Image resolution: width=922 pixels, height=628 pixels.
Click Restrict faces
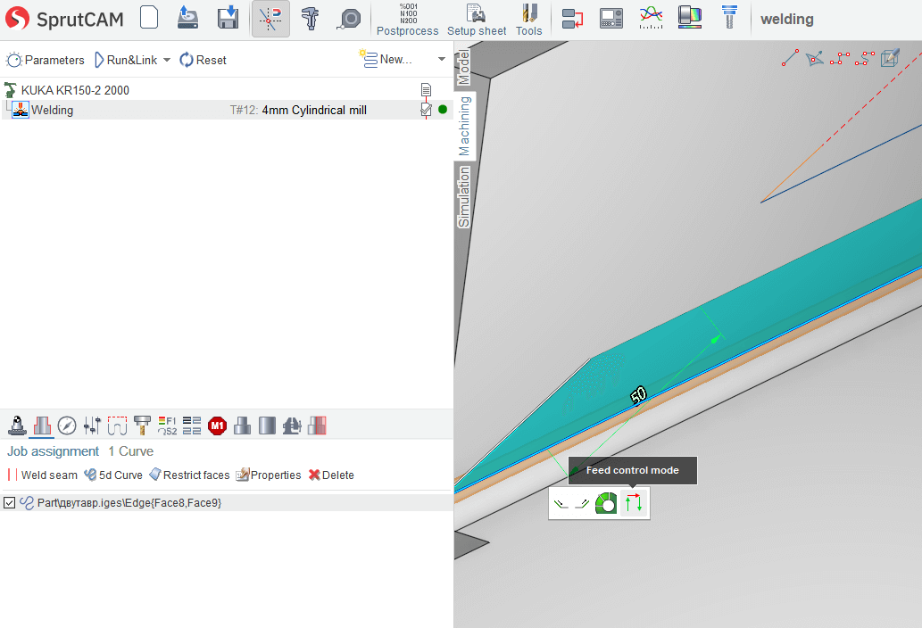coord(189,475)
